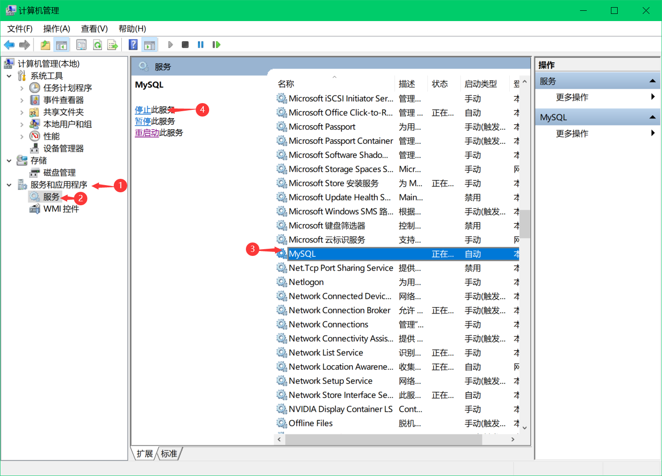Expand the 事件查看器 tree node
Viewport: 662px width, 476px height.
21,100
